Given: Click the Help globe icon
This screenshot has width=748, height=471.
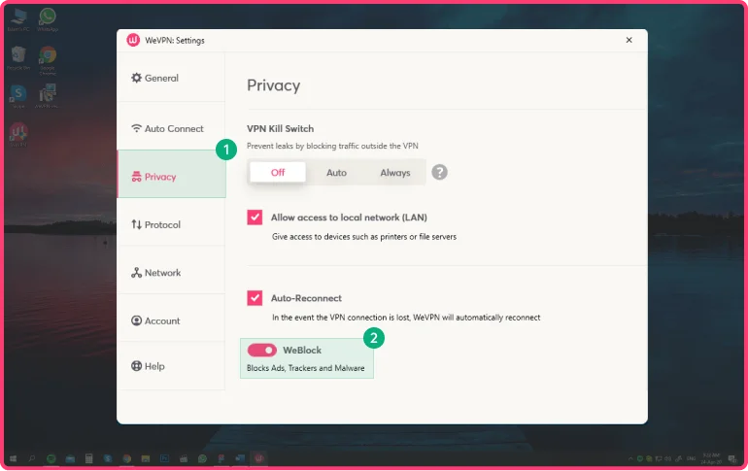Looking at the screenshot, I should [136, 366].
